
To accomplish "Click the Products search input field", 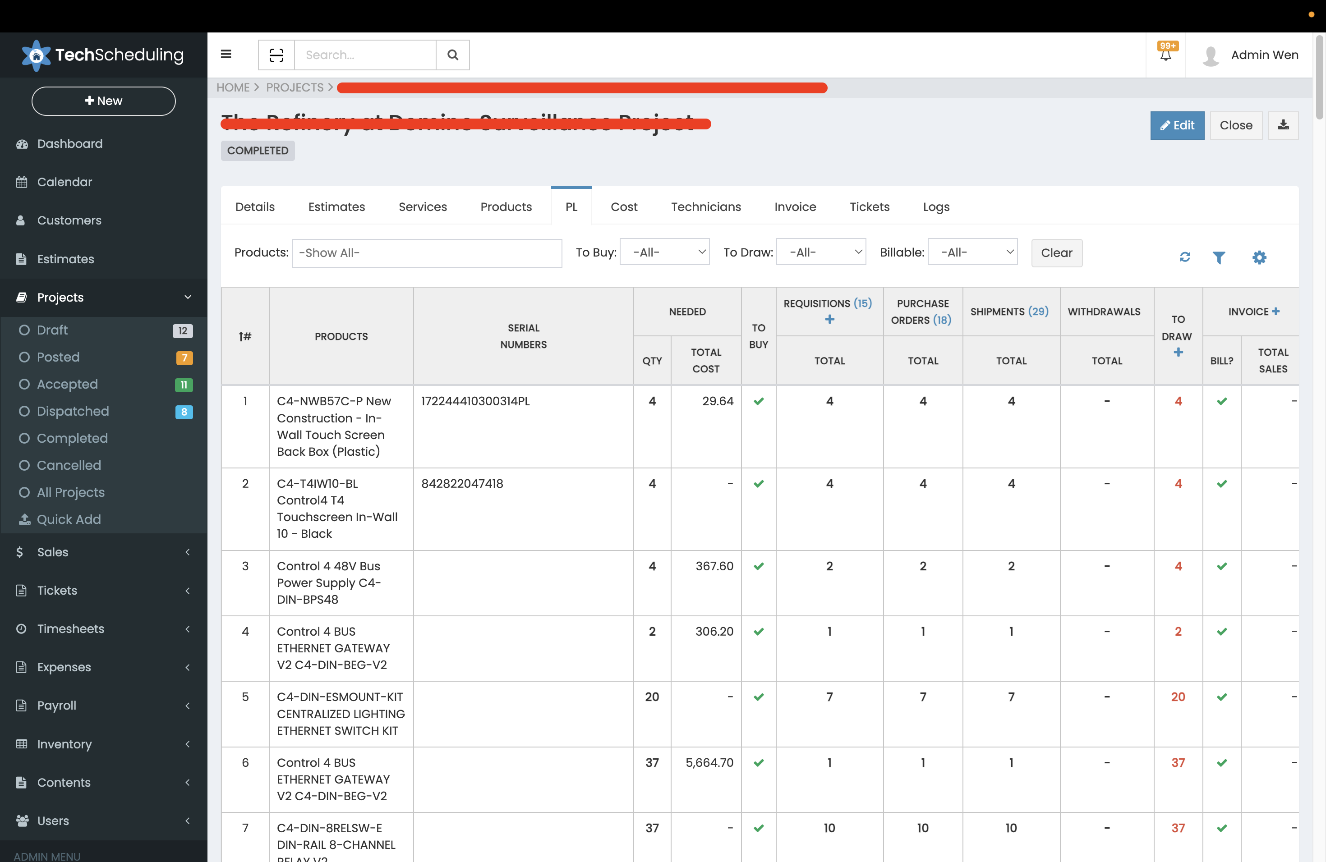I will point(427,252).
